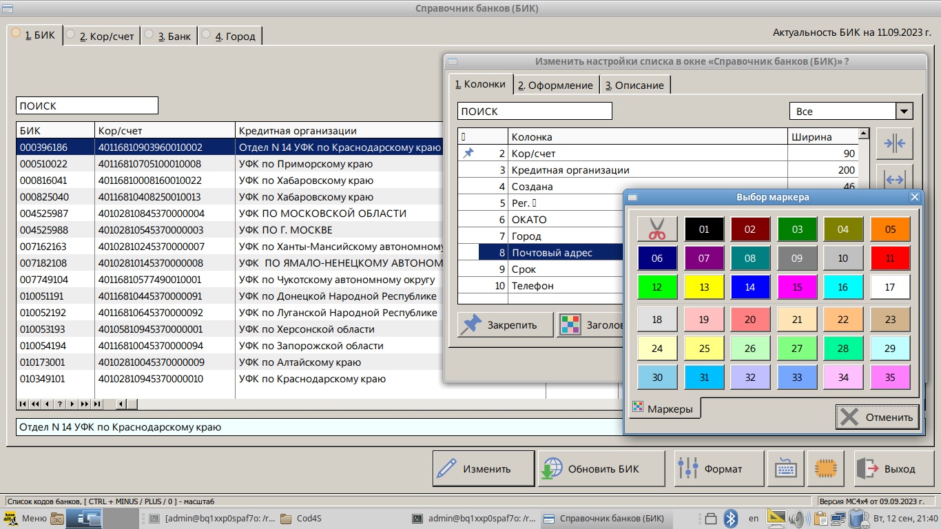This screenshot has width=941, height=529.
Task: Click the keyboard icon button
Action: coord(785,468)
